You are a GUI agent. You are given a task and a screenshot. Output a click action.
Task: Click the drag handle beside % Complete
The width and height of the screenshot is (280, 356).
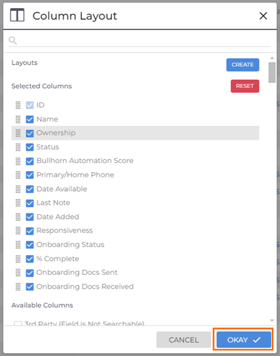pos(18,258)
